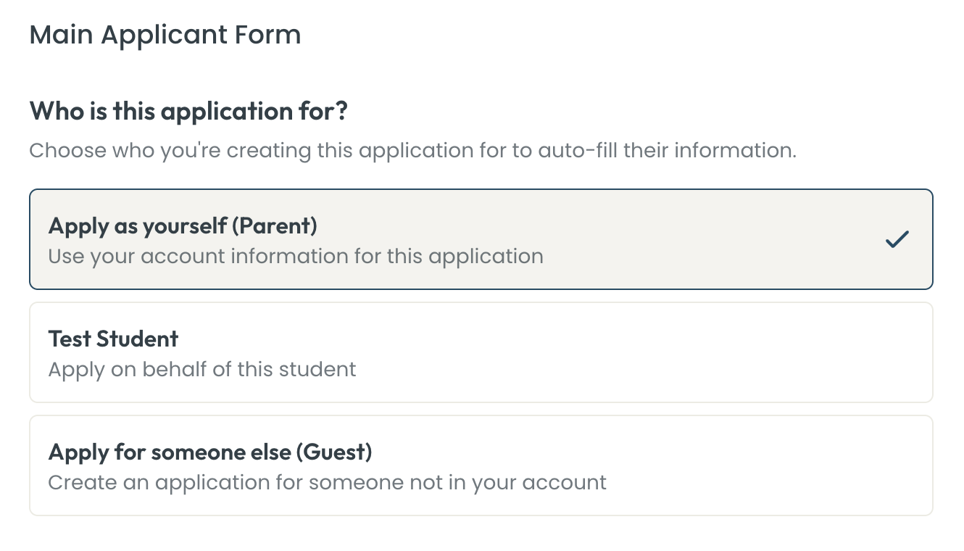The width and height of the screenshot is (964, 551).
Task: Click the word "Student" in second option title
Action: 137,339
